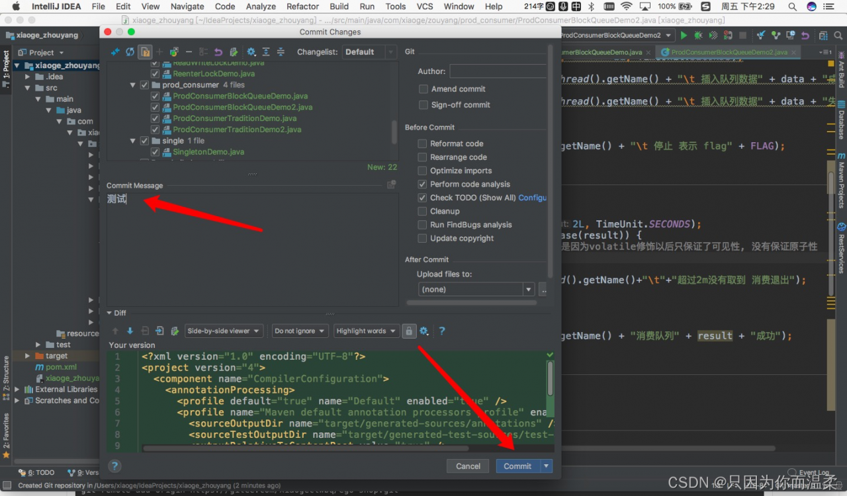Image resolution: width=847 pixels, height=496 pixels.
Task: Expand target folder in Project tree
Action: tap(28, 356)
